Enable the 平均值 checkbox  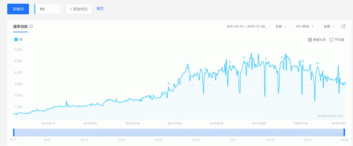pos(331,40)
